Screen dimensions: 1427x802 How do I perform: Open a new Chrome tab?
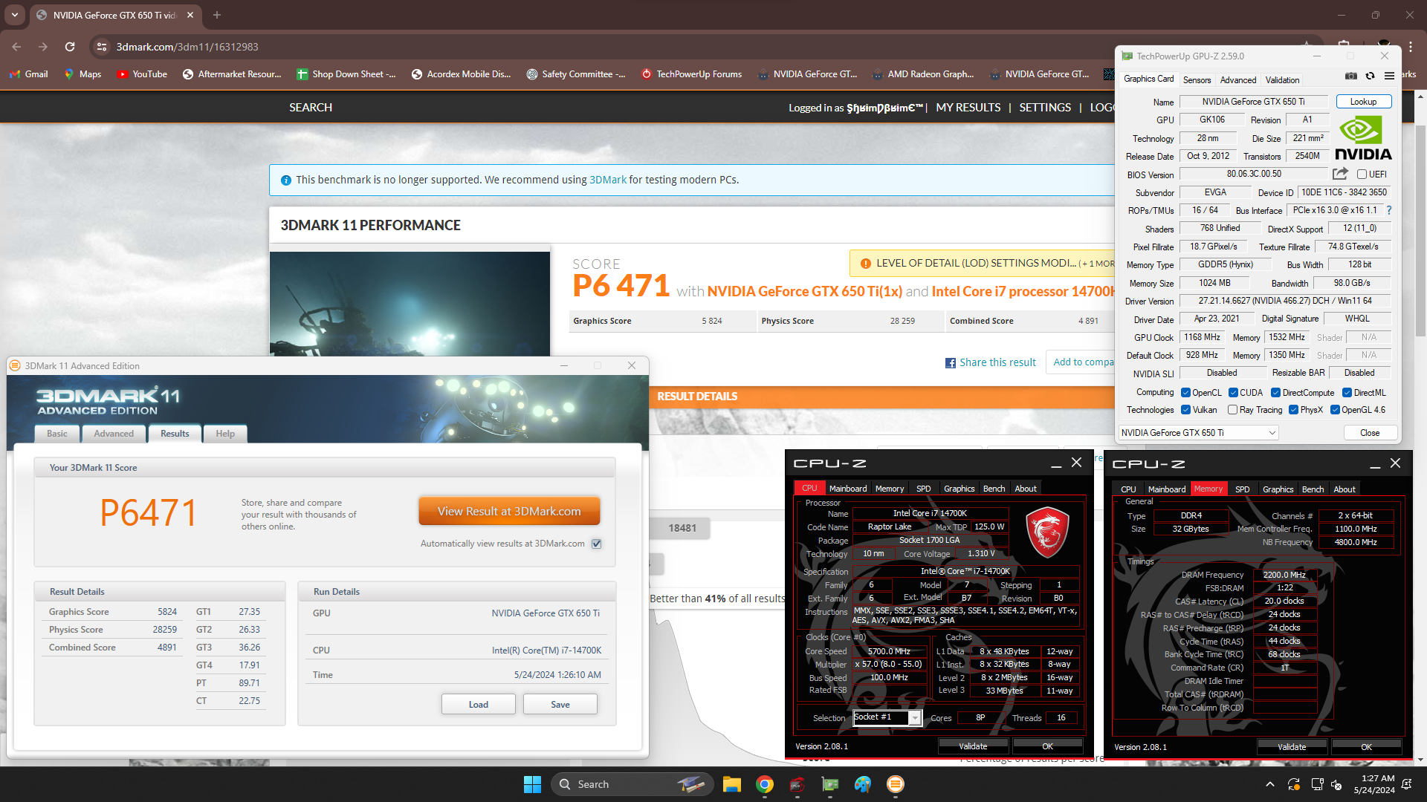(x=217, y=15)
